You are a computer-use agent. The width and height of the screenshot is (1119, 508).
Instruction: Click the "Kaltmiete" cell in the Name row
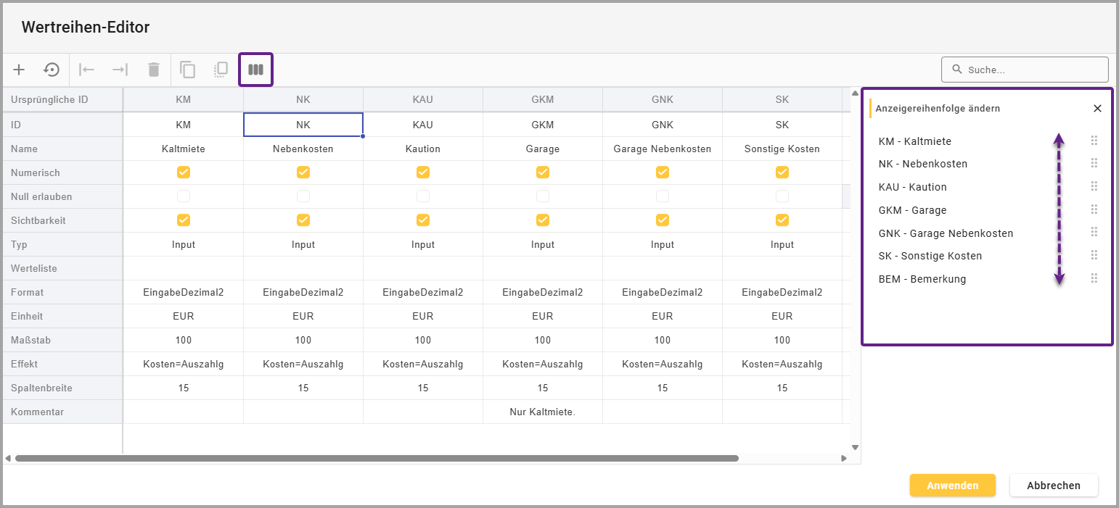pos(184,149)
